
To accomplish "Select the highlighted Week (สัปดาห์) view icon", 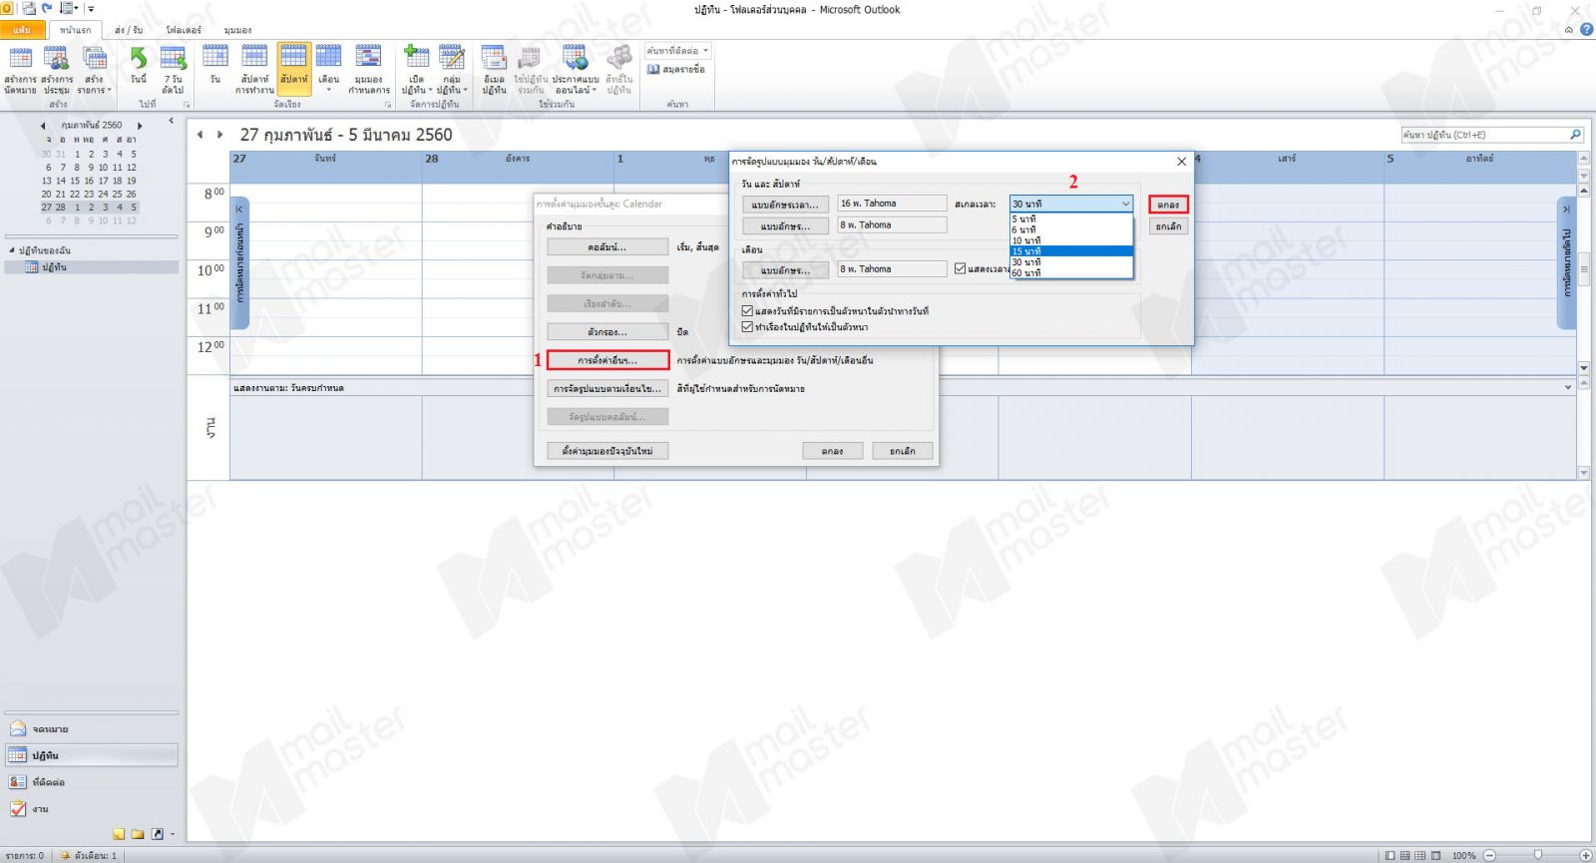I will (x=294, y=68).
